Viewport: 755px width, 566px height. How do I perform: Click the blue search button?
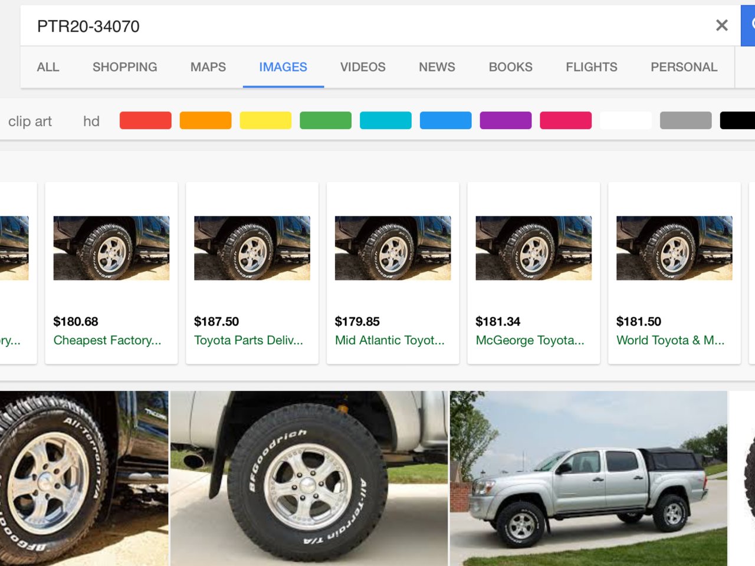coord(748,25)
